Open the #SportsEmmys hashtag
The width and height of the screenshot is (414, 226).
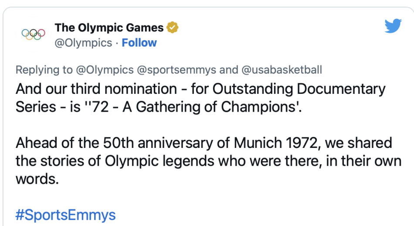tap(65, 215)
